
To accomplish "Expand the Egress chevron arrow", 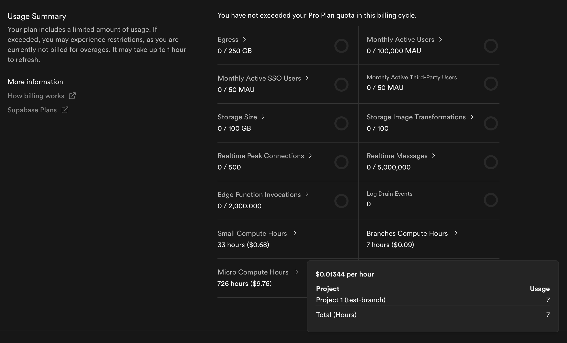I will (244, 39).
